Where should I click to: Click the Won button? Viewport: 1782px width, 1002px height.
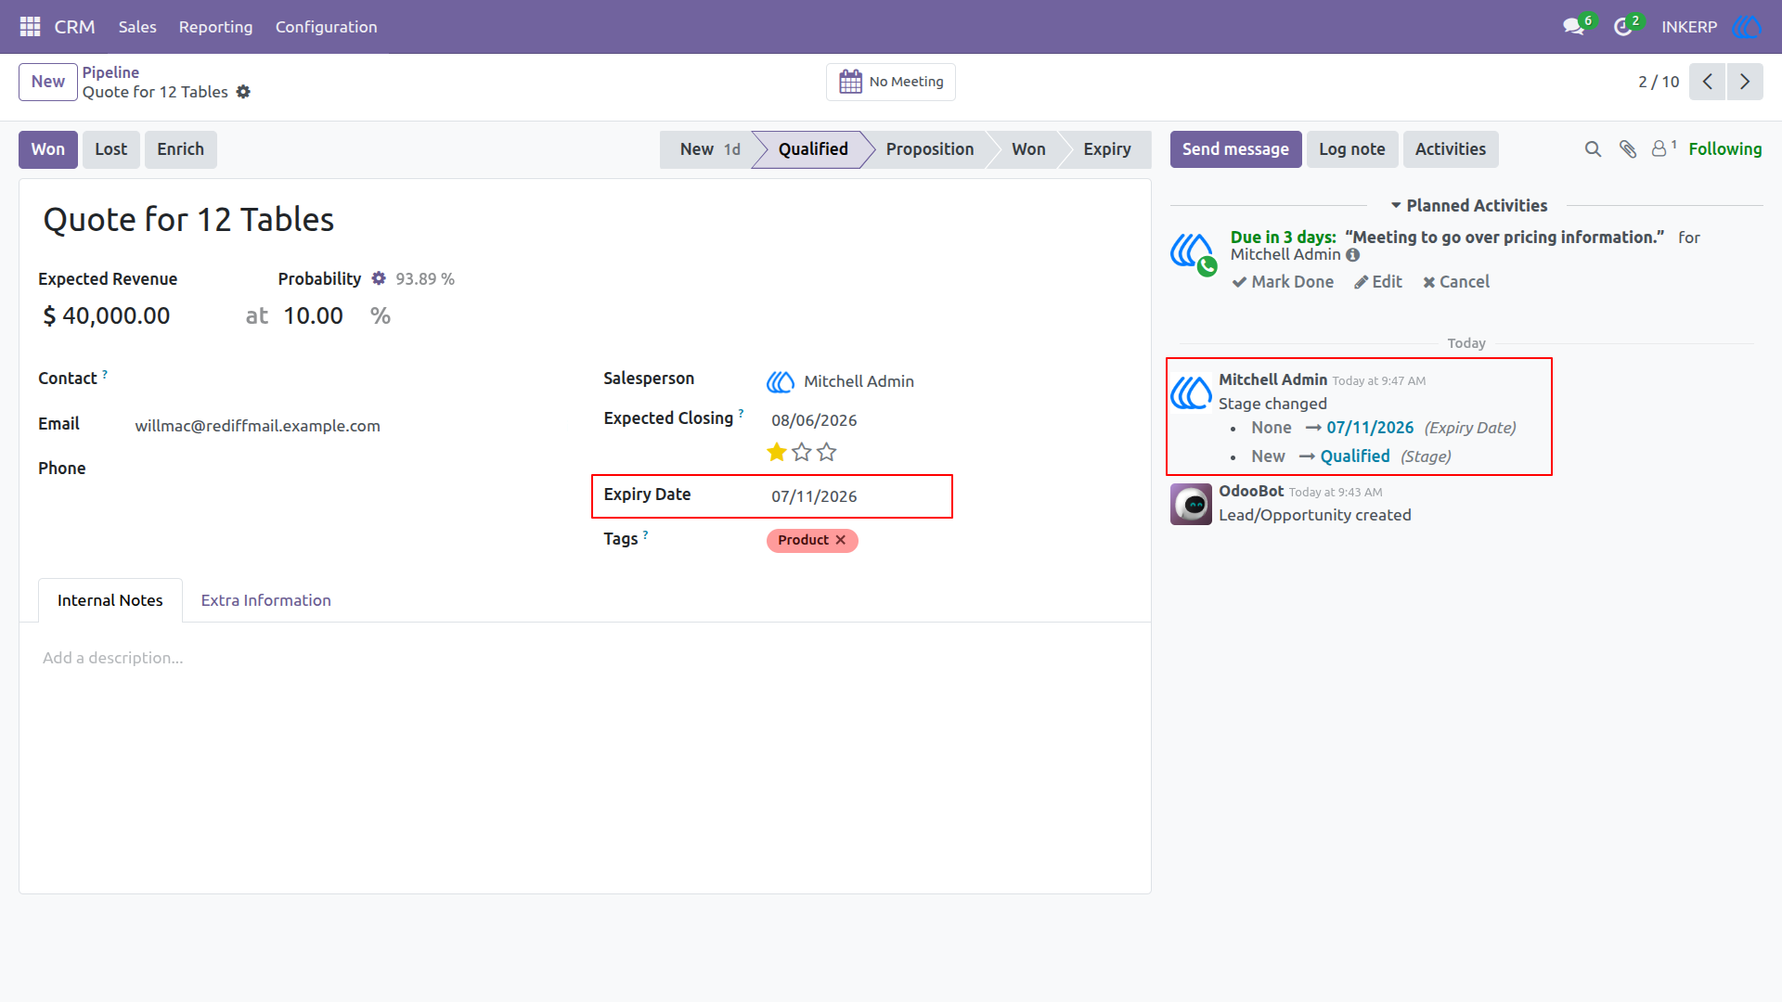48,149
